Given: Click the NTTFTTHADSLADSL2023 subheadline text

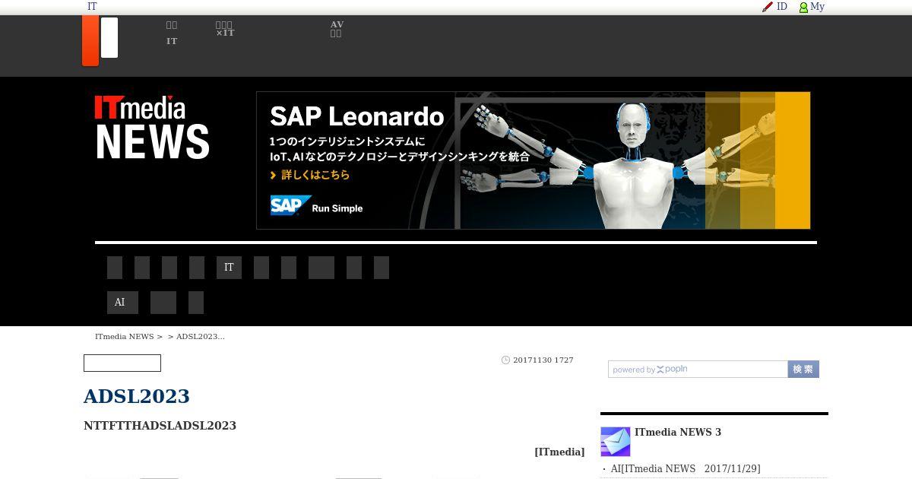Looking at the screenshot, I should (160, 426).
